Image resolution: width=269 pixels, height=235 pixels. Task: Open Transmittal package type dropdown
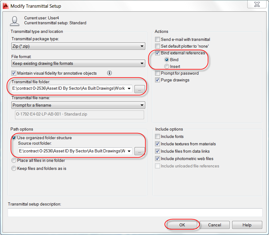(x=78, y=46)
